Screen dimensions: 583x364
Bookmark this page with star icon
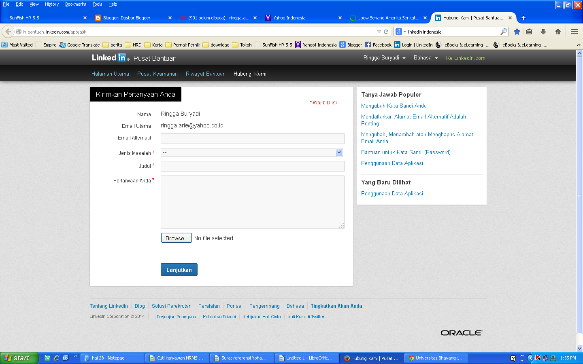pyautogui.click(x=517, y=32)
